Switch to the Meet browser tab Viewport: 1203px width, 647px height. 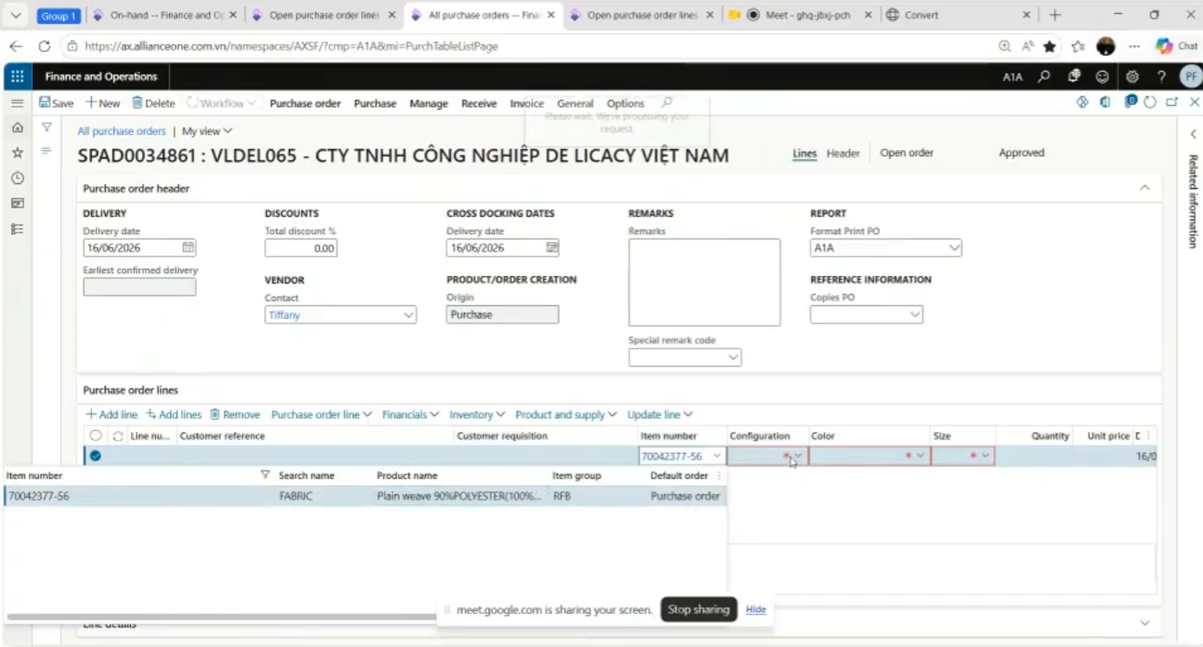pos(801,16)
